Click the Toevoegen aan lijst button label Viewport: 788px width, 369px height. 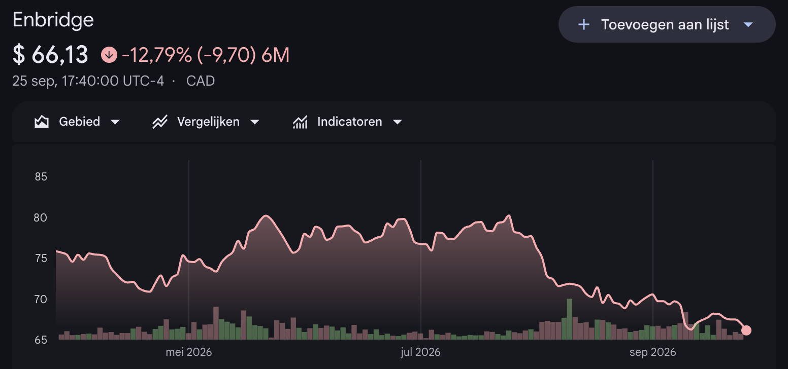(x=665, y=24)
